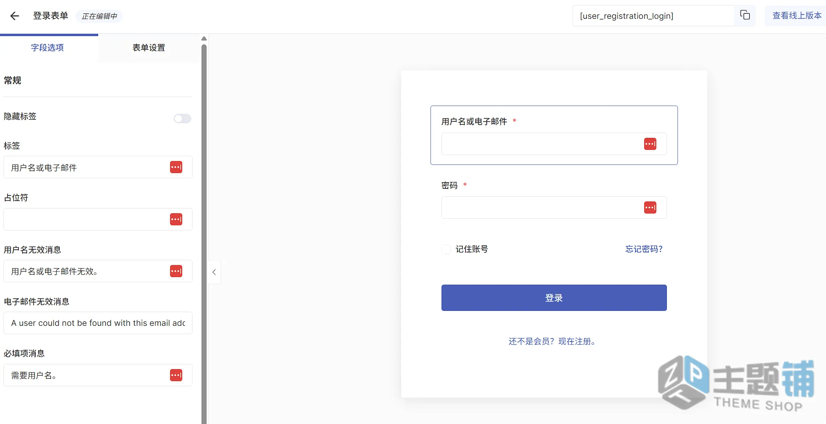Copy the user_registration_login shortcode
Image resolution: width=826 pixels, height=424 pixels.
(745, 15)
